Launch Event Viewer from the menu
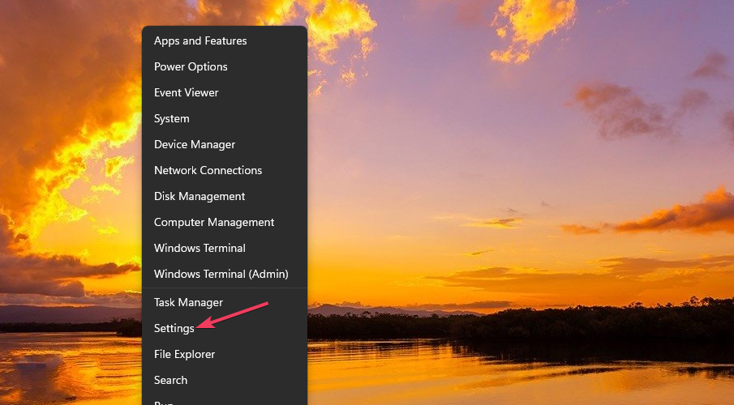Viewport: 734px width, 405px height. click(187, 92)
